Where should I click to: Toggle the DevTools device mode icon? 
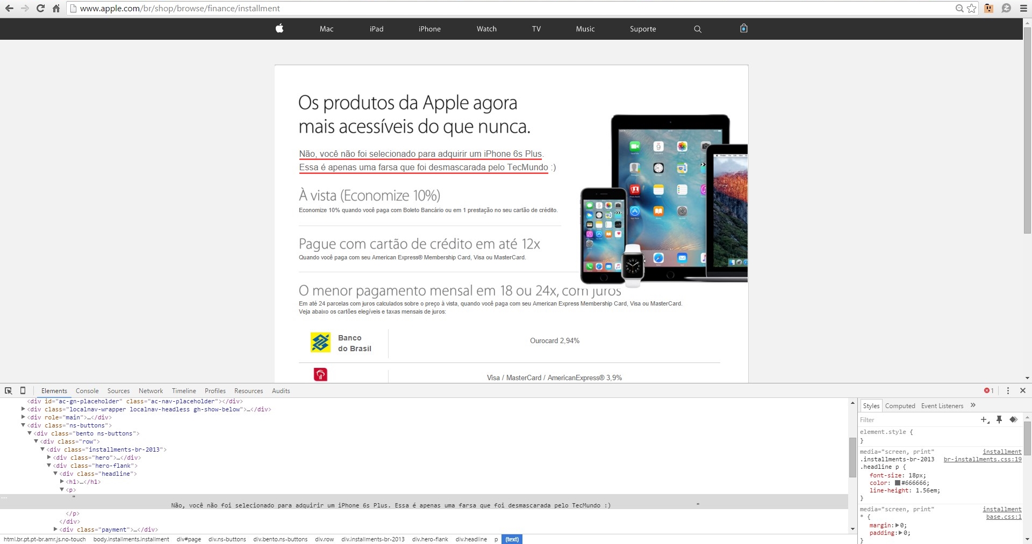click(23, 390)
